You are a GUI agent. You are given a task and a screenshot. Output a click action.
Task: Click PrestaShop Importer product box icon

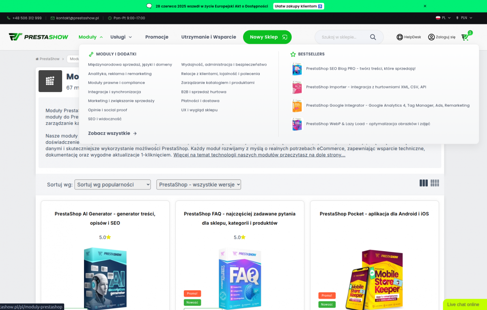coord(297,87)
